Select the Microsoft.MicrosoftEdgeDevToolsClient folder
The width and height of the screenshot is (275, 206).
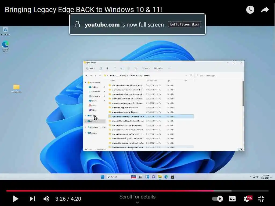[x=151, y=121]
